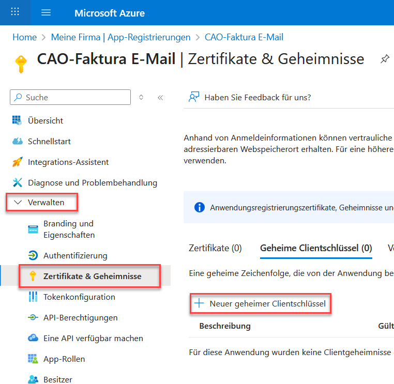Collapse the sidebar with double chevron

click(x=160, y=97)
